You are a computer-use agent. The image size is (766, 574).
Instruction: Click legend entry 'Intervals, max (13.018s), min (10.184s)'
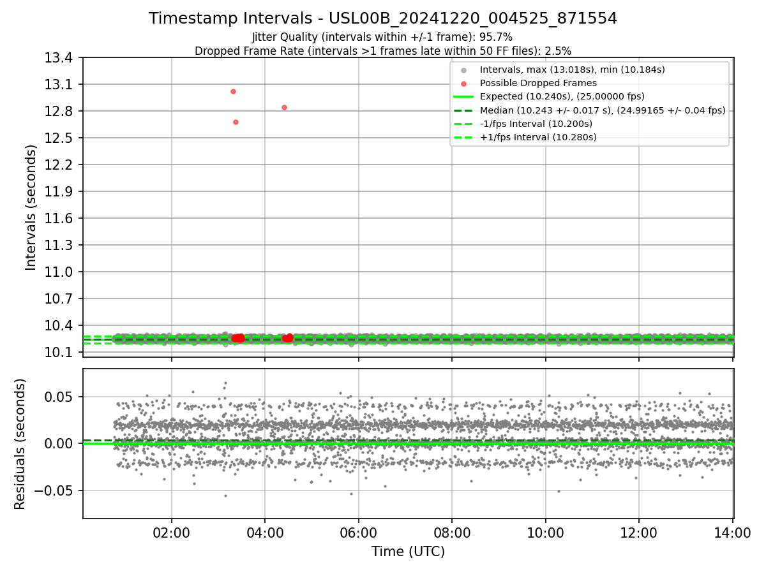(572, 70)
